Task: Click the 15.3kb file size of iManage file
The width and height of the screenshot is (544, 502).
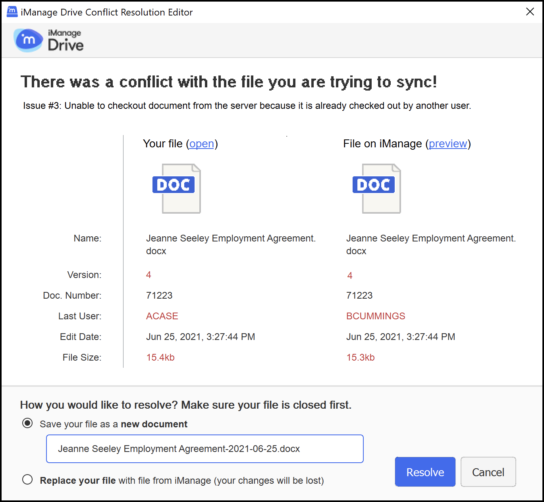Action: coord(361,357)
